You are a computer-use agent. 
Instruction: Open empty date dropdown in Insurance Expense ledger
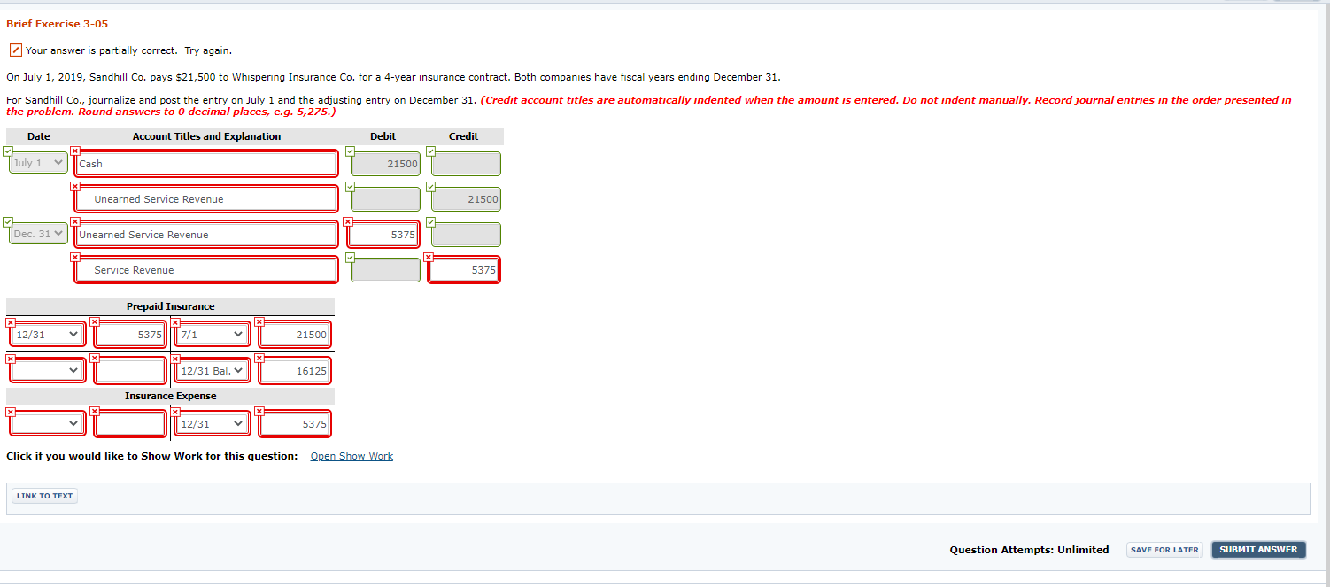point(47,423)
